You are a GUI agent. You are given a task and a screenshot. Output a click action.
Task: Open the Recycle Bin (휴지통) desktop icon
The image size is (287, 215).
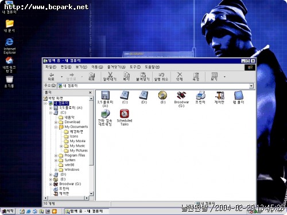click(9, 81)
